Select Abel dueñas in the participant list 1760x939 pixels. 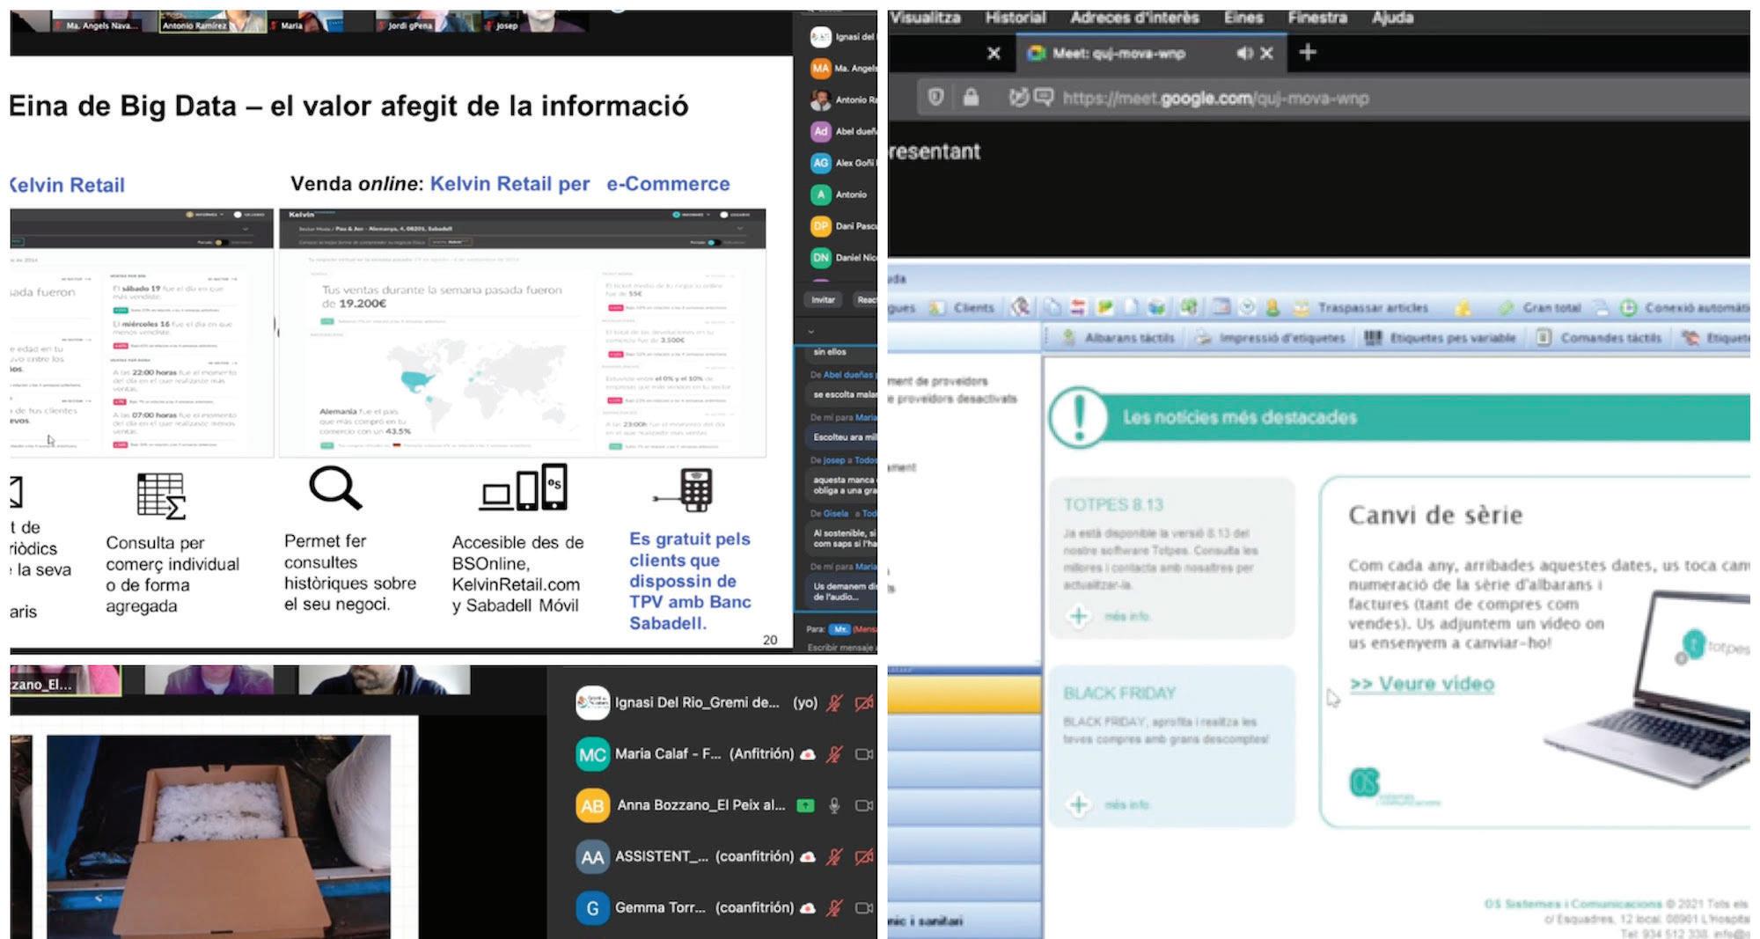click(x=843, y=131)
